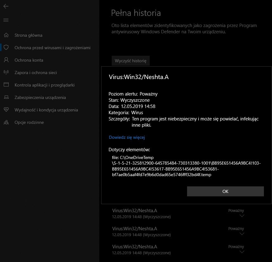The height and width of the screenshot is (262, 272).
Task: Expand the last Neshta.A history entry chevron
Action: [242, 252]
